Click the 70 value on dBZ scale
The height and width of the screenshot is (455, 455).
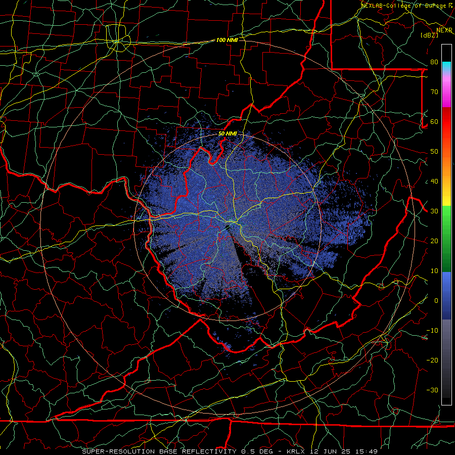click(434, 92)
